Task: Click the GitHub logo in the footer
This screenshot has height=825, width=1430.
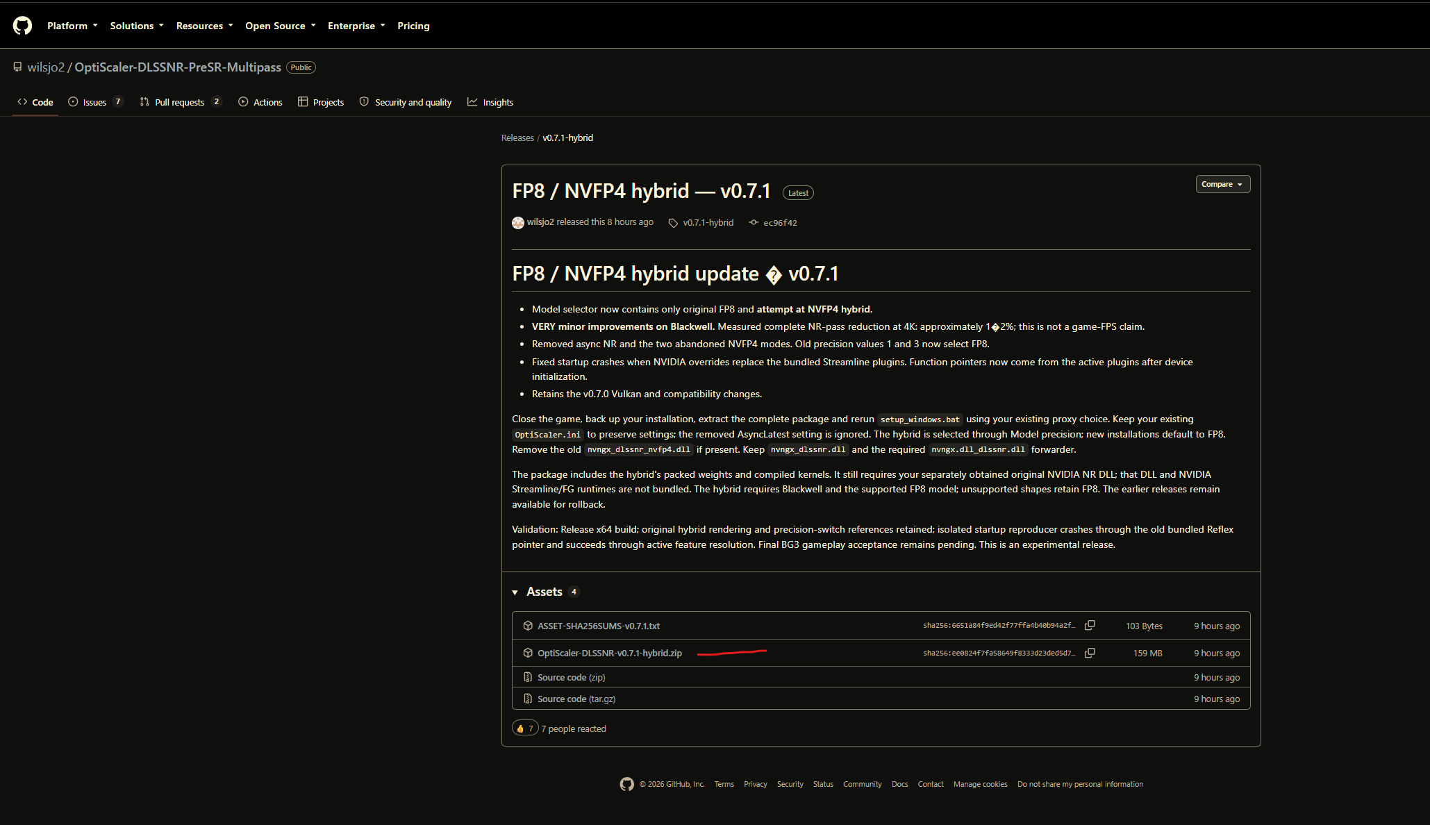Action: (626, 784)
